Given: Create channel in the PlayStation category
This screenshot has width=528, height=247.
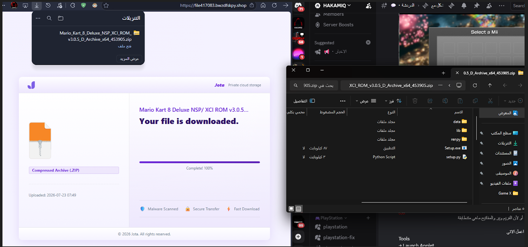Looking at the screenshot, I should pyautogui.click(x=368, y=218).
